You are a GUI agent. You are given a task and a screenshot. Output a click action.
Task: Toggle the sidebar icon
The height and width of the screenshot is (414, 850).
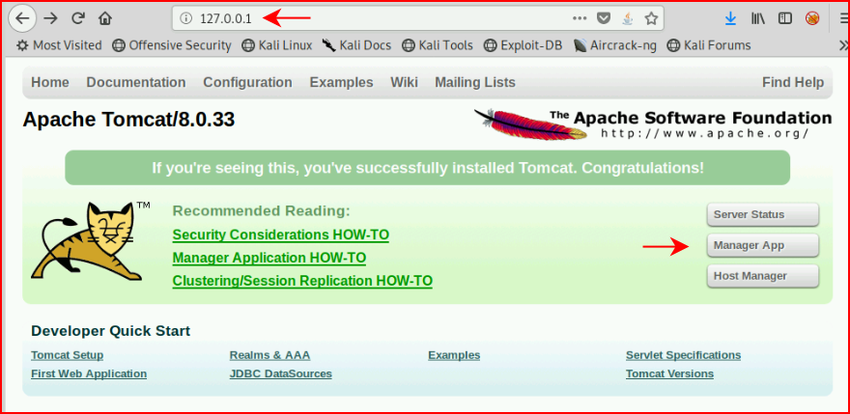tap(784, 18)
